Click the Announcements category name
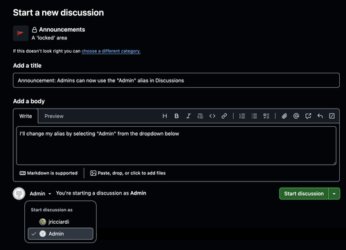Viewport: 346px width, 250px height. 62,30
